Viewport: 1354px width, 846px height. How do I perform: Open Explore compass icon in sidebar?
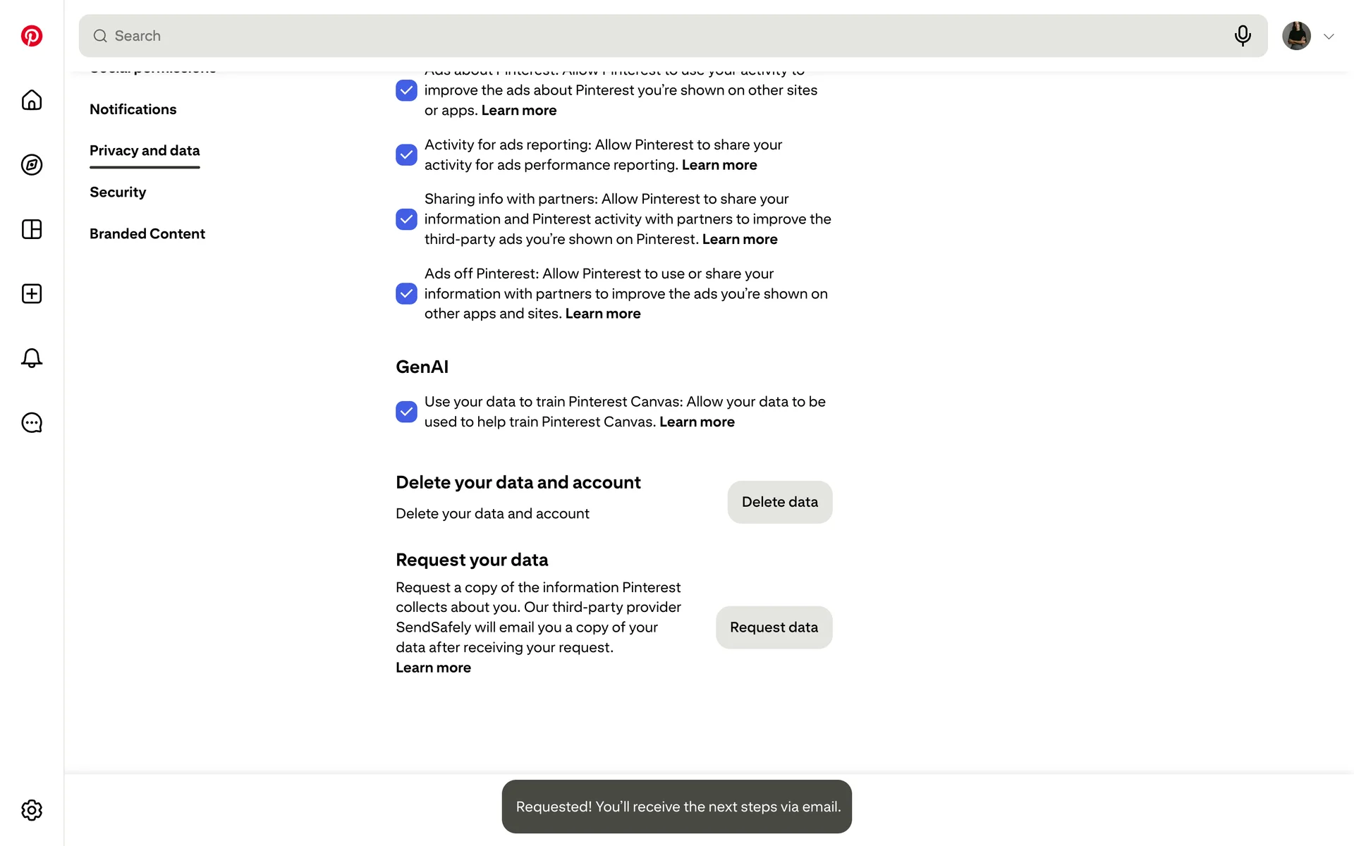click(x=32, y=165)
